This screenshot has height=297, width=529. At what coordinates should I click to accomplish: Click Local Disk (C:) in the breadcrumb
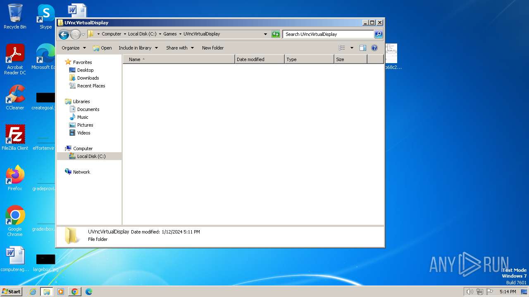click(142, 34)
